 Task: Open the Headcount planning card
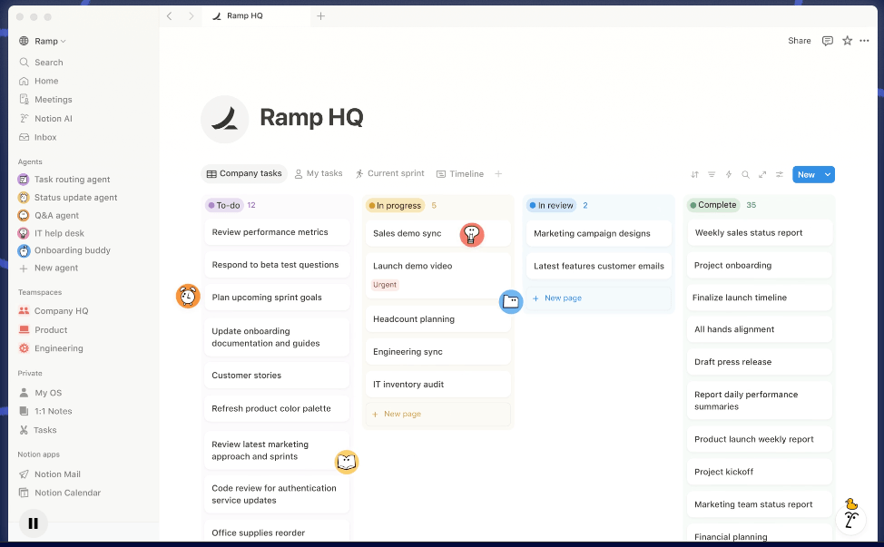click(414, 319)
